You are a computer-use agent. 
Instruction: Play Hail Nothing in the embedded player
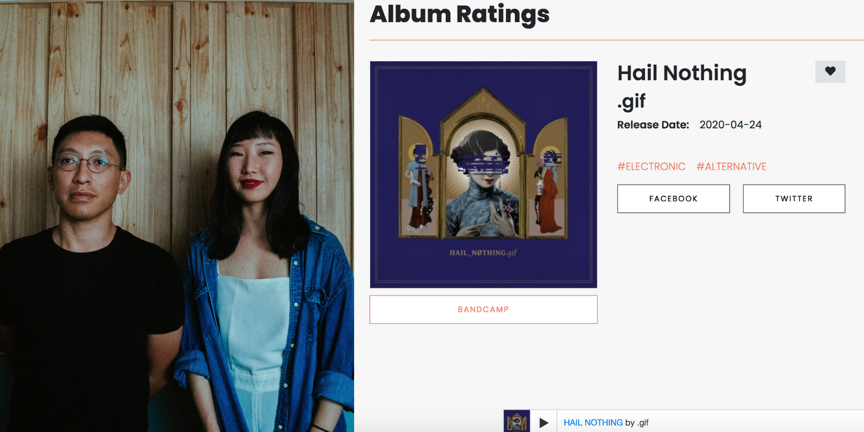544,423
